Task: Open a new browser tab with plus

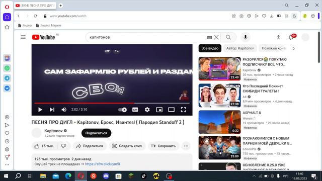Action: point(60,6)
